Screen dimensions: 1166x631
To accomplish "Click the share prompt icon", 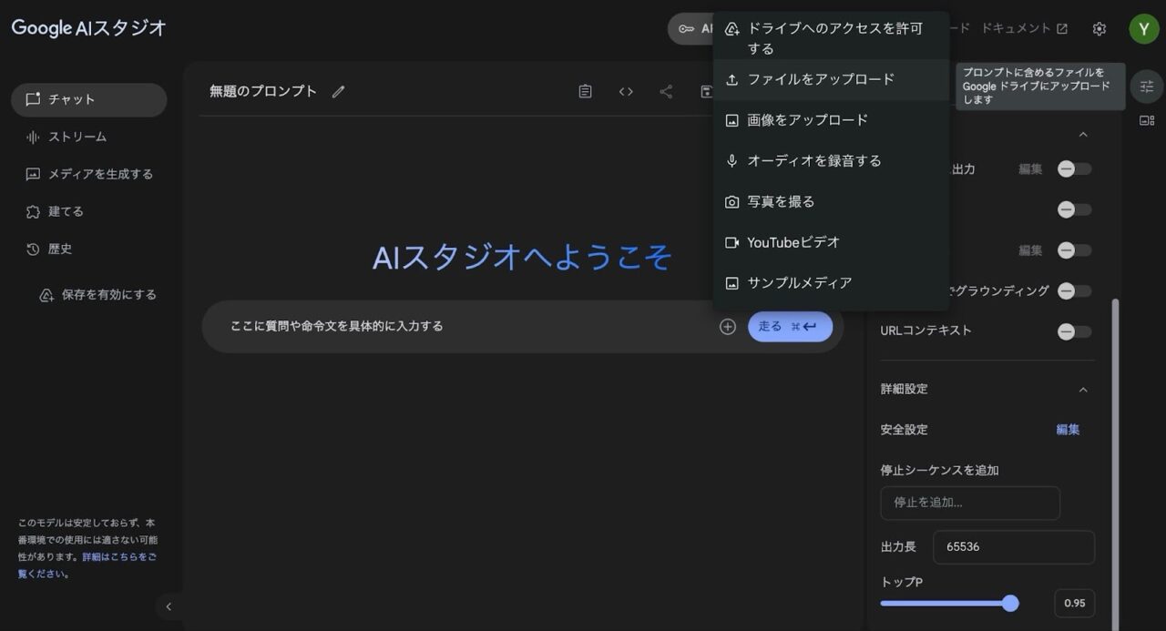I will tap(666, 91).
